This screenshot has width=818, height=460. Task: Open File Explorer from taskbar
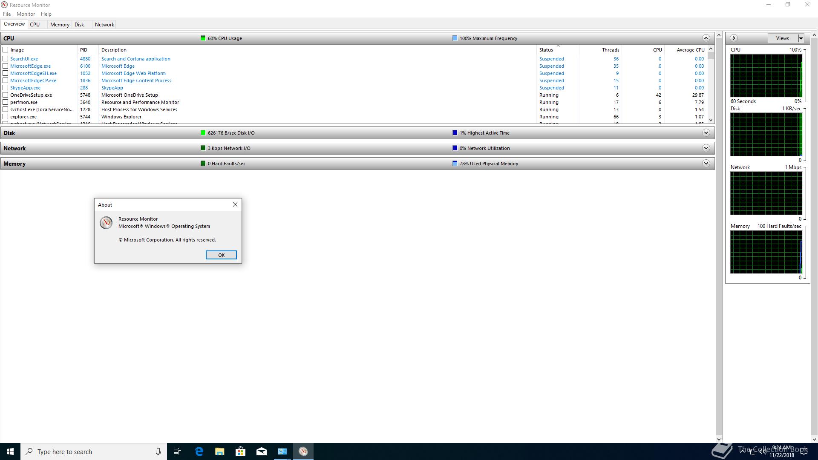coord(220,451)
